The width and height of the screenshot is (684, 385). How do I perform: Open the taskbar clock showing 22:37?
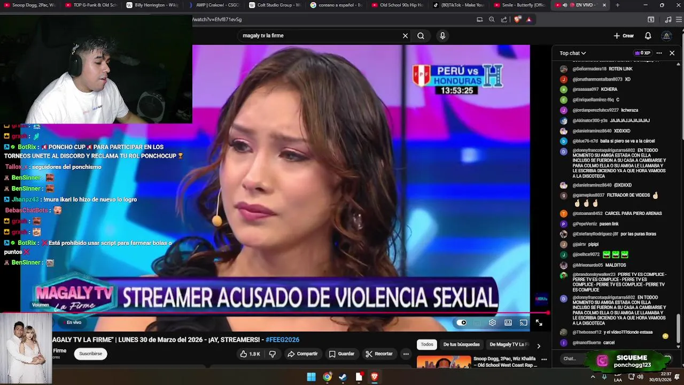pos(660,377)
